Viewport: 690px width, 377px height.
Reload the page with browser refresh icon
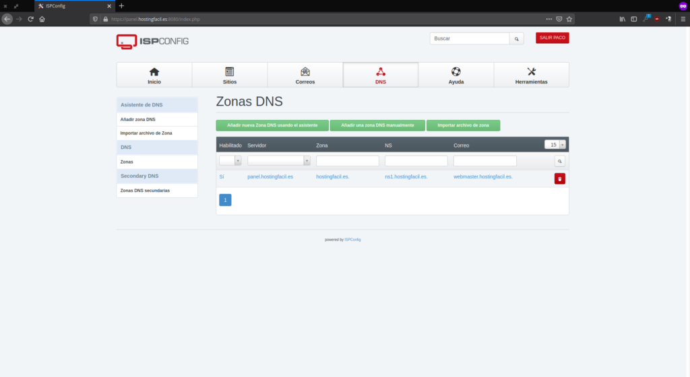[x=30, y=19]
